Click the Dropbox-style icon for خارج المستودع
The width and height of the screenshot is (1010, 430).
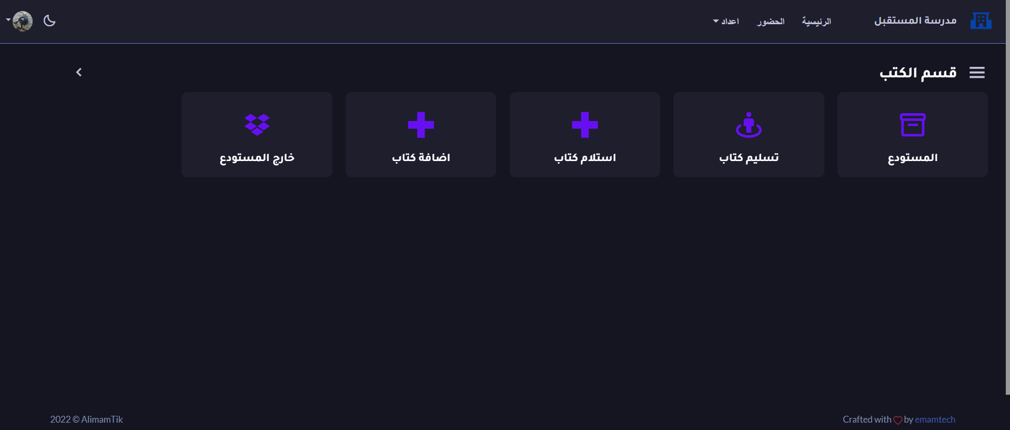(x=257, y=125)
